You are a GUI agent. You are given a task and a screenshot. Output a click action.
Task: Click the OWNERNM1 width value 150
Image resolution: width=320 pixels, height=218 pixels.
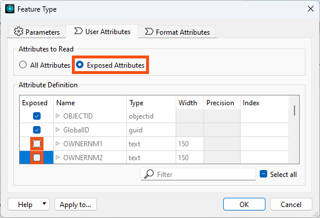coord(183,144)
